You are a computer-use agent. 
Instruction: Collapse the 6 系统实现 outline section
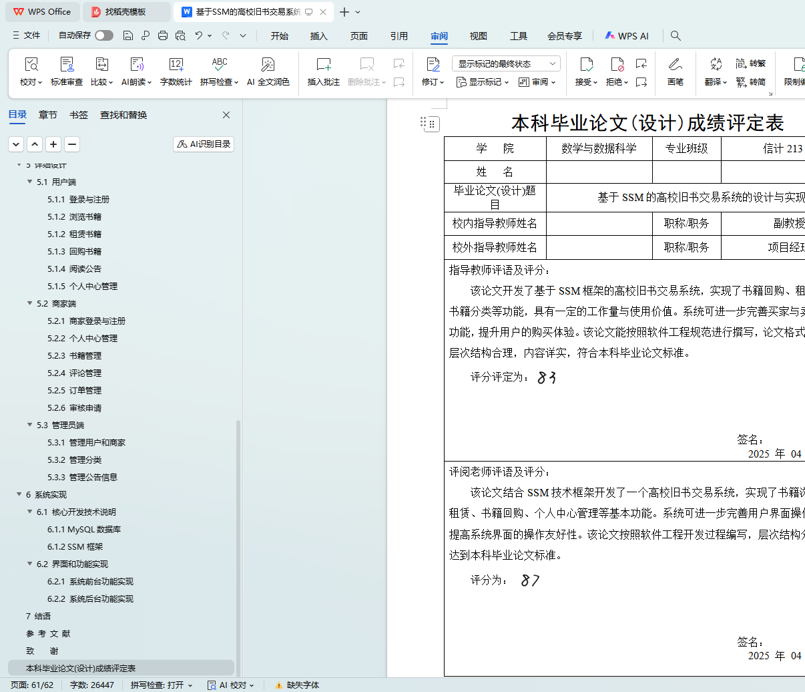(x=19, y=494)
